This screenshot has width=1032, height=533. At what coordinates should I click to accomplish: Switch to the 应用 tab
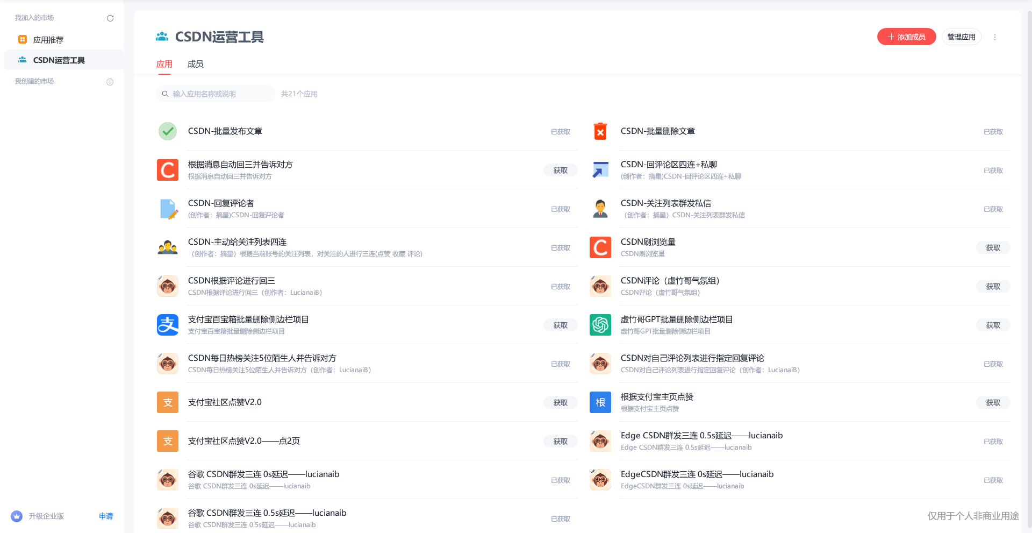(x=164, y=64)
